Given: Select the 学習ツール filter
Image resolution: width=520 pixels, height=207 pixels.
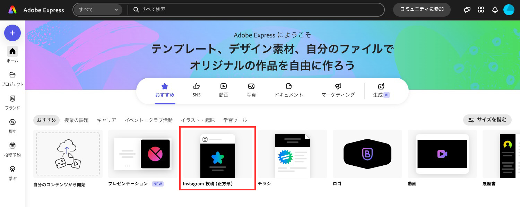Looking at the screenshot, I should [235, 120].
